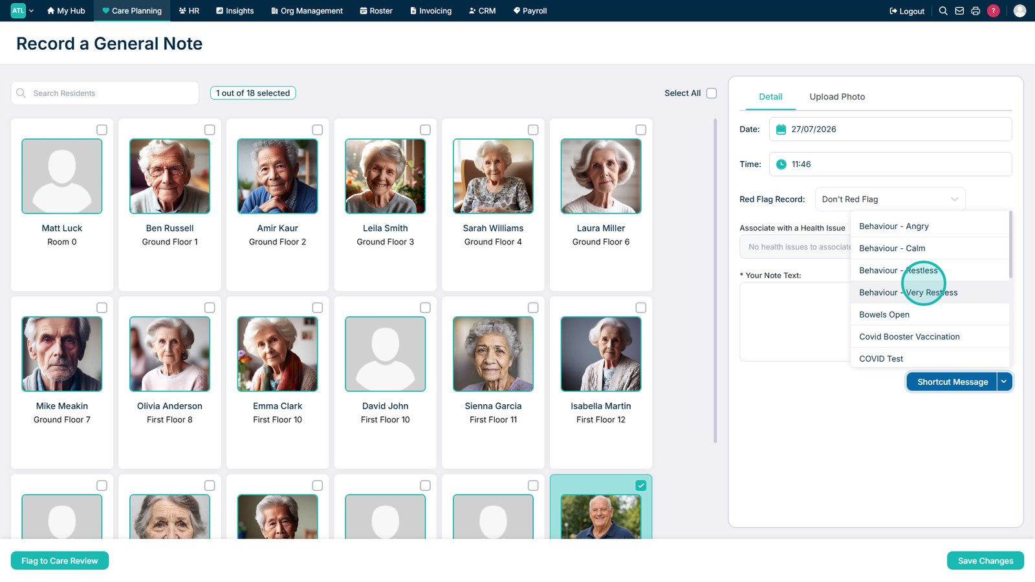Expand the Red Flag Record dropdown
The width and height of the screenshot is (1035, 582).
(890, 199)
